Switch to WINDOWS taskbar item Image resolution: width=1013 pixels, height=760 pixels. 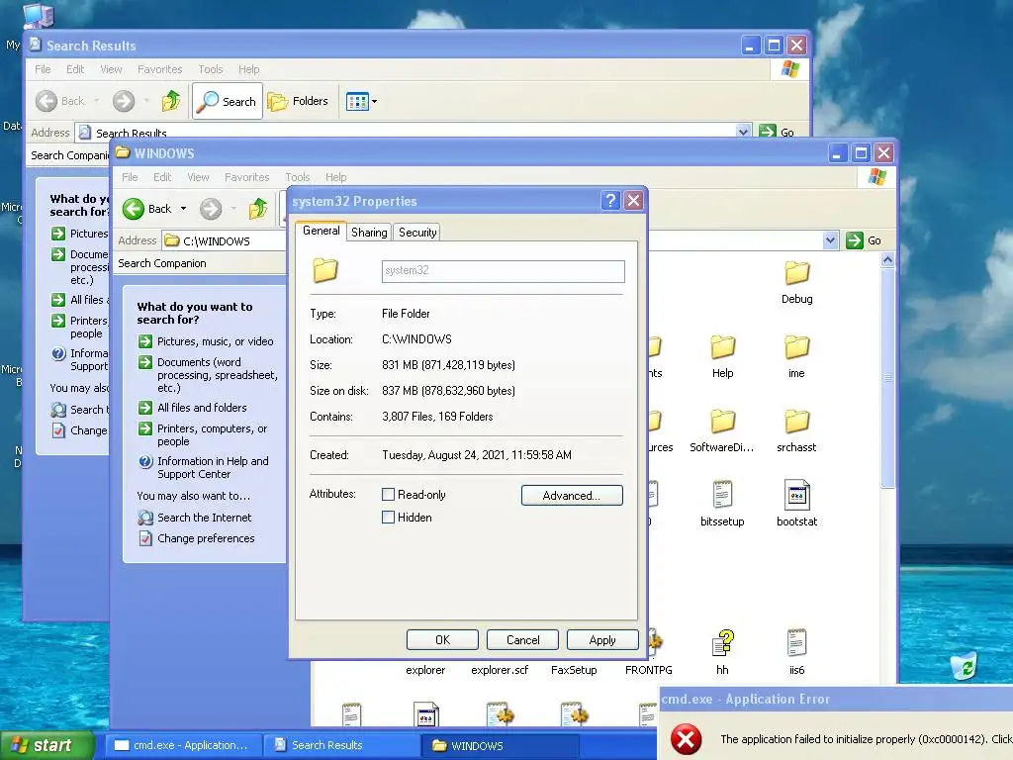coord(499,745)
